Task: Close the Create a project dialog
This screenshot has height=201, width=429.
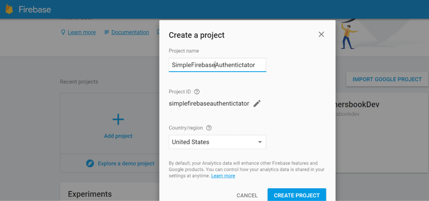Action: (x=321, y=34)
